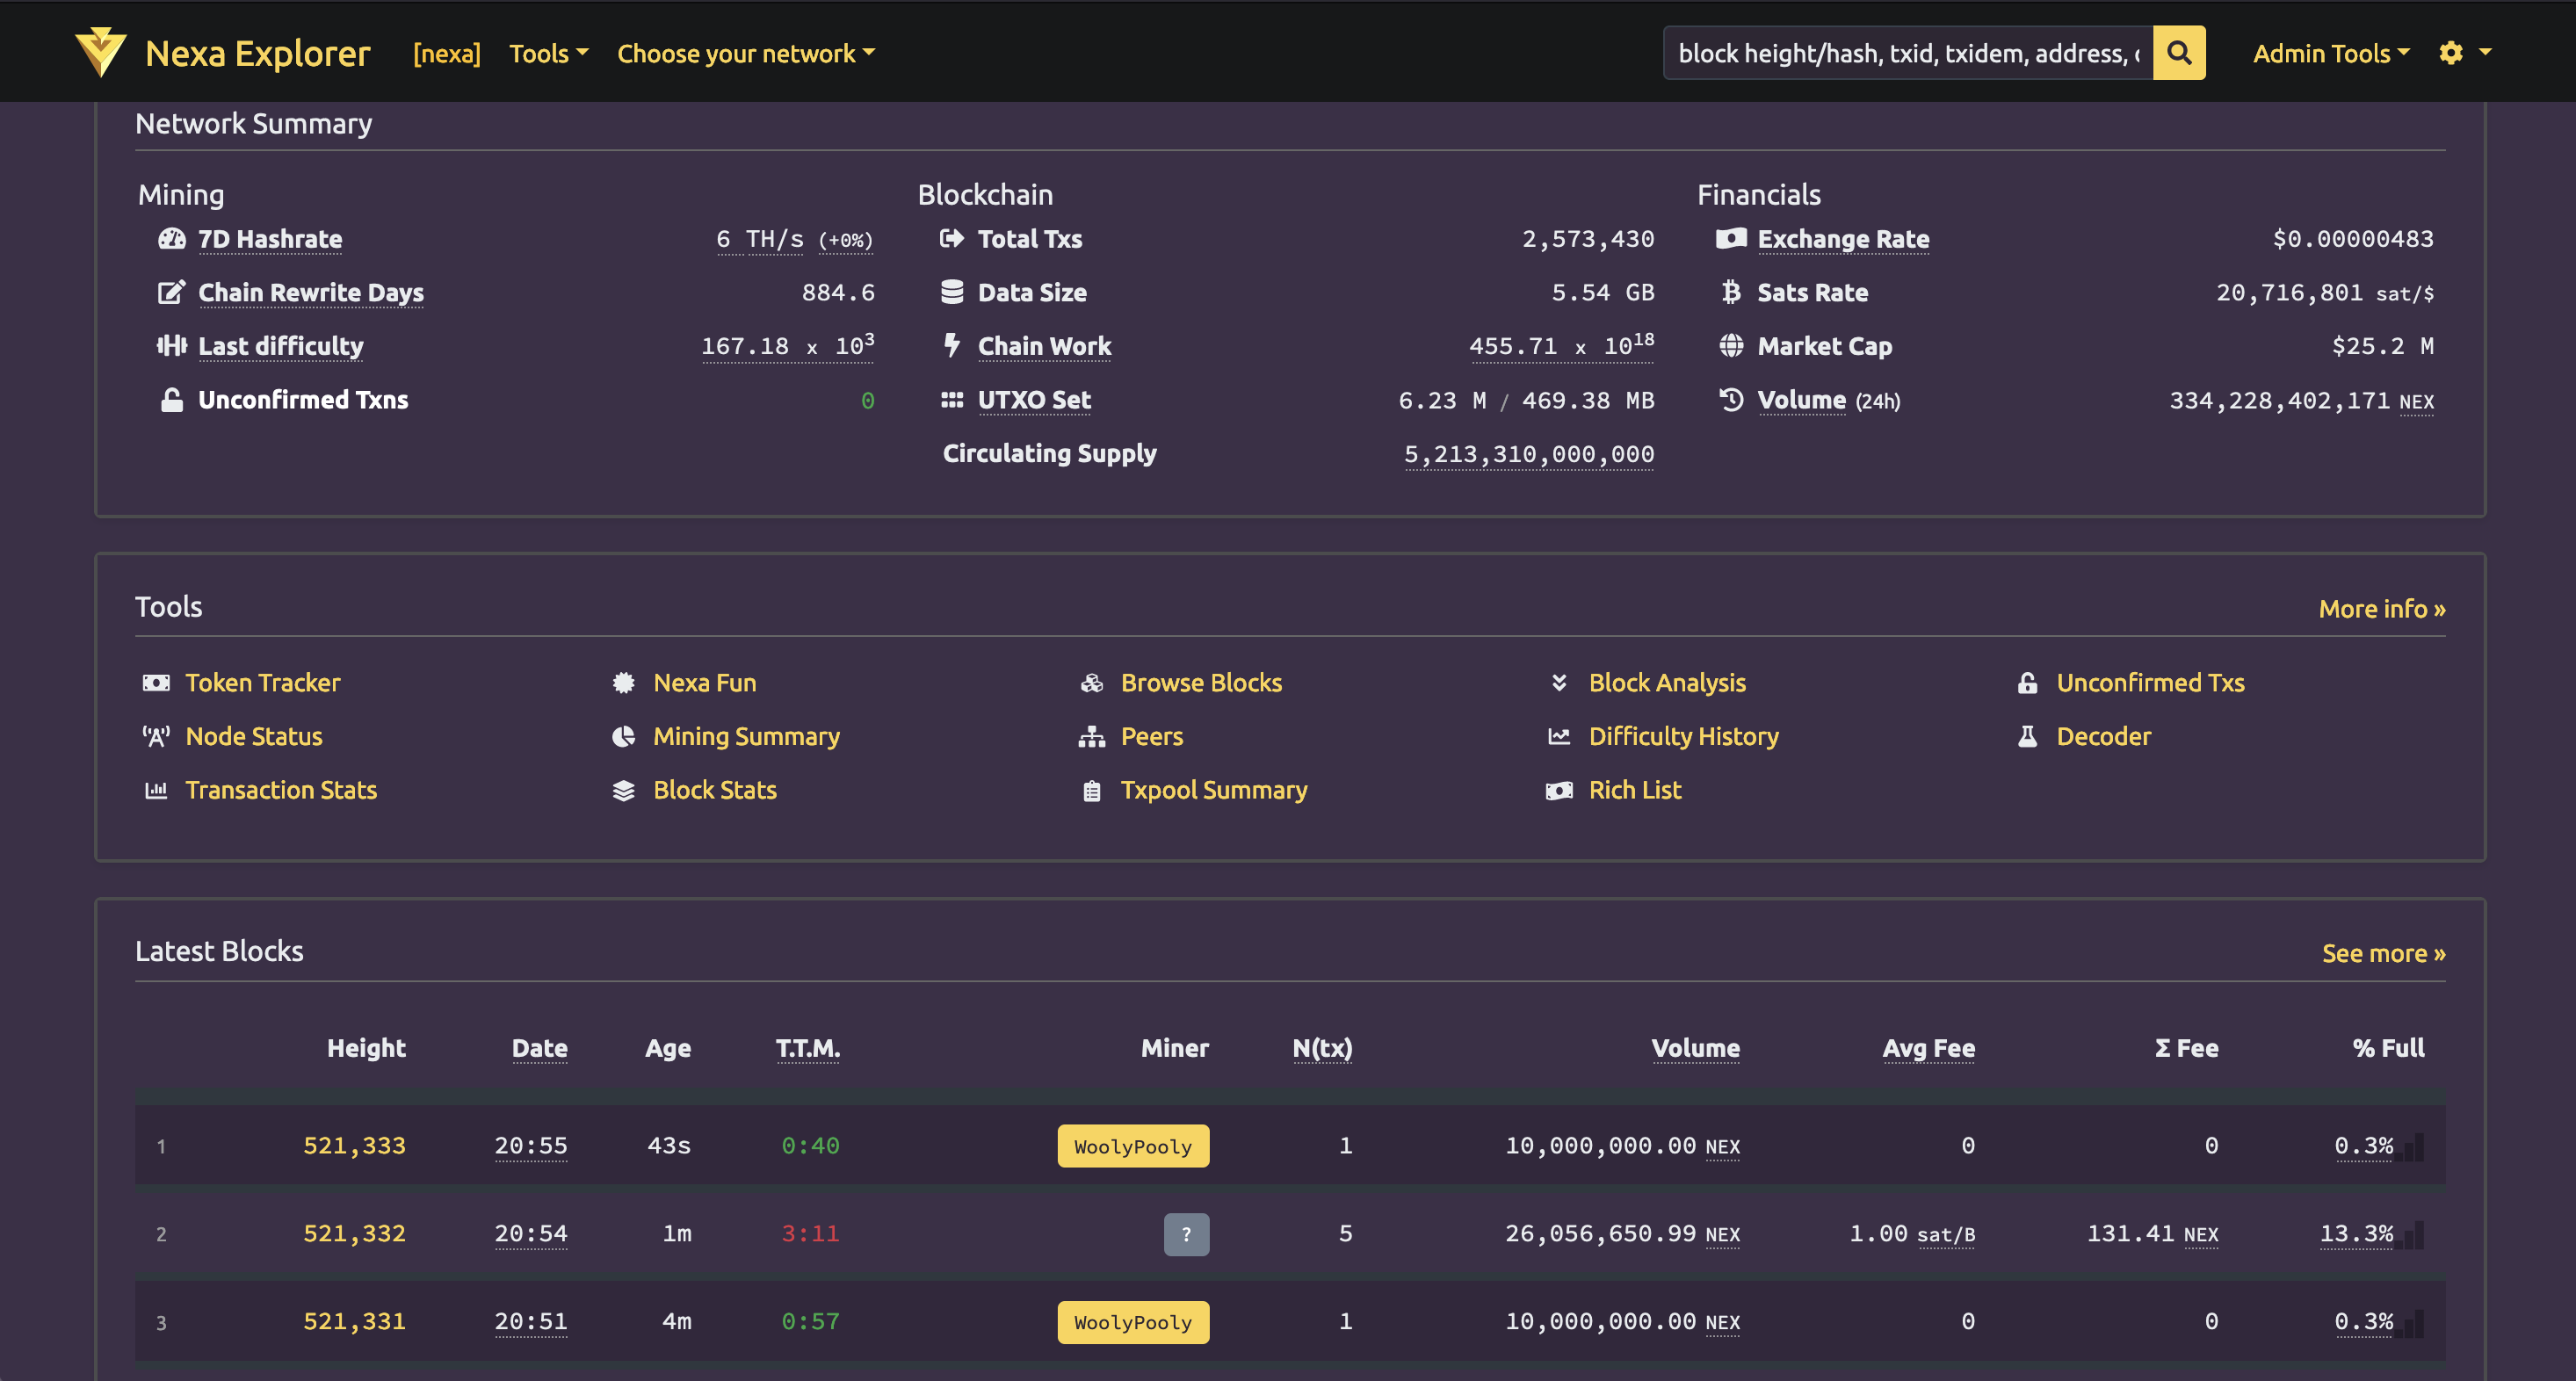Open the Mining Summary tool
This screenshot has width=2576, height=1381.
(747, 736)
